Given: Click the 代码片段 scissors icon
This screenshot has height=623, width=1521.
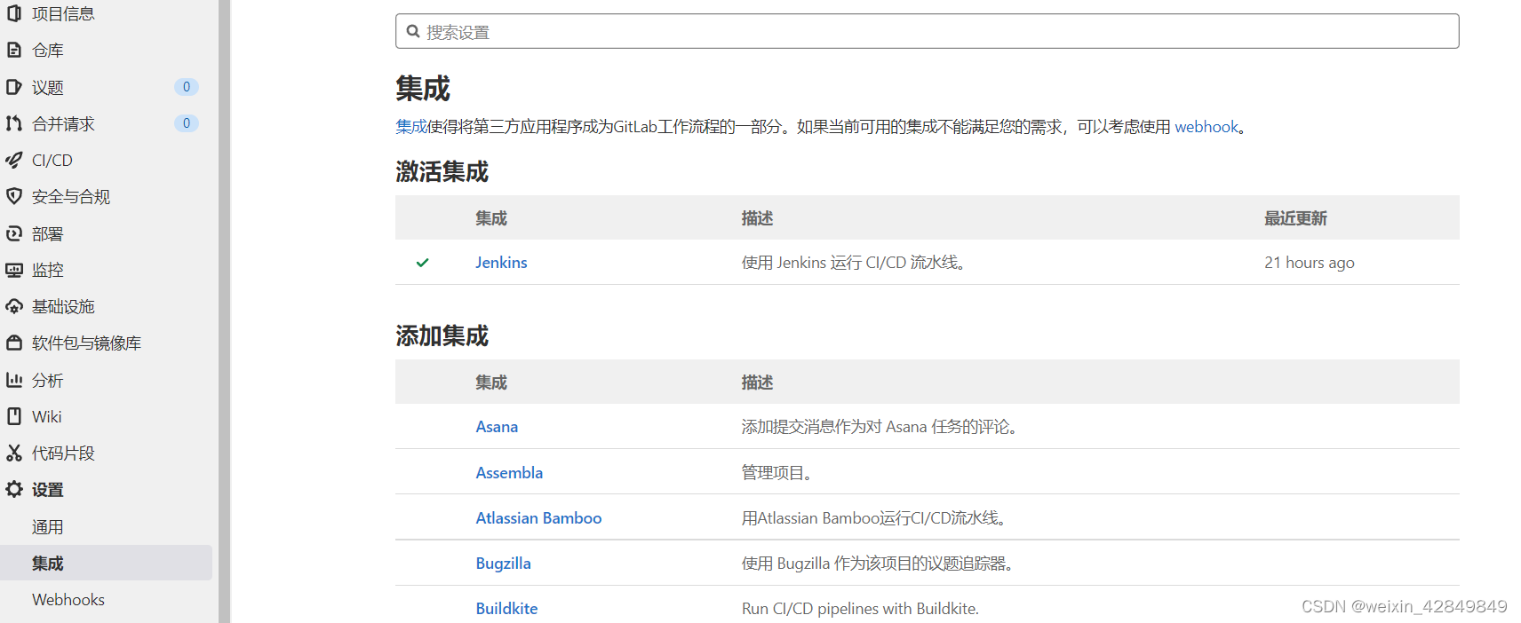Looking at the screenshot, I should coord(14,453).
